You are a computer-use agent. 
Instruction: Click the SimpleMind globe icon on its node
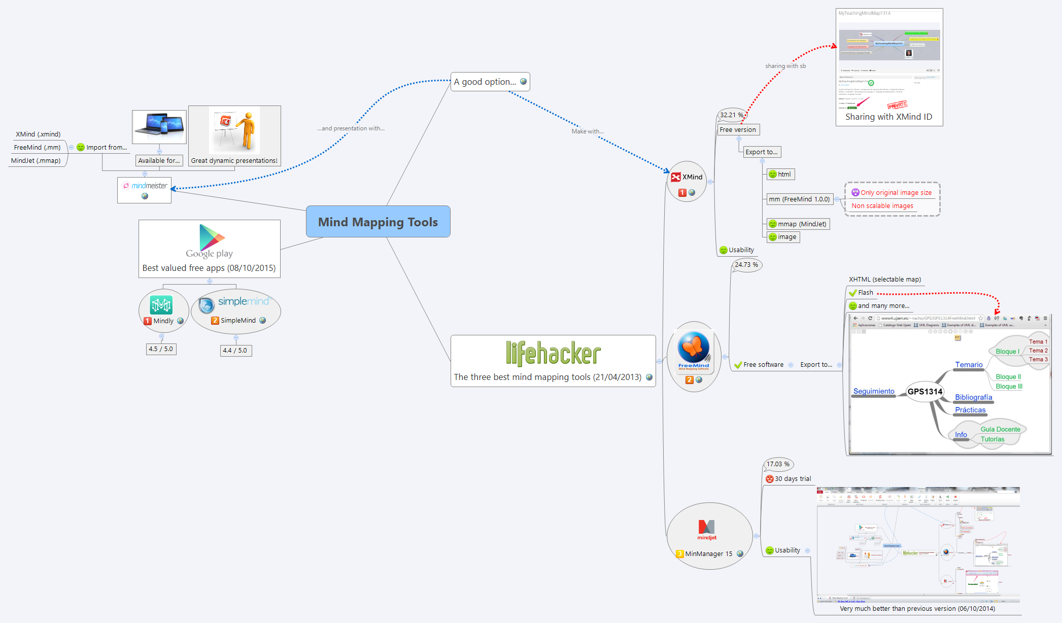[x=263, y=321]
